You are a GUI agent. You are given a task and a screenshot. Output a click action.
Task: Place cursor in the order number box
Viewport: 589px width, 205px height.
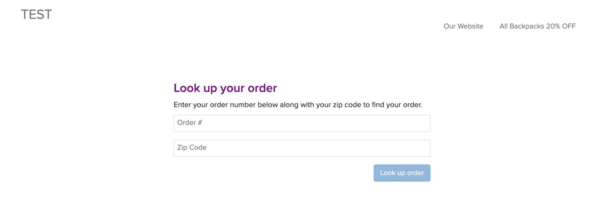pos(302,123)
